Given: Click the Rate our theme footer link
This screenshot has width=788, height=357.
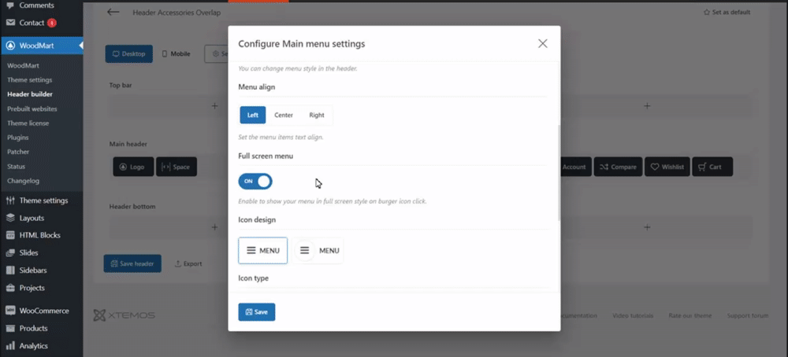Looking at the screenshot, I should (690, 315).
